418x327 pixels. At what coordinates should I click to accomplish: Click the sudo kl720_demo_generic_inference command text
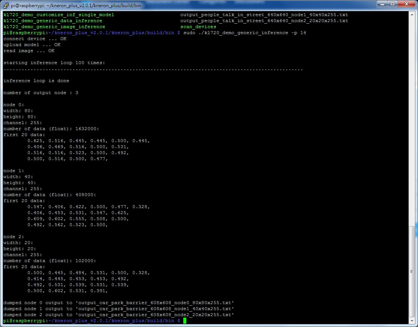tap(244, 33)
